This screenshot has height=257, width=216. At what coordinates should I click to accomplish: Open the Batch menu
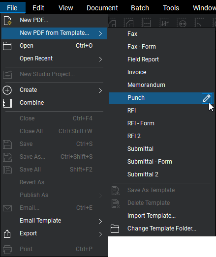pyautogui.click(x=140, y=8)
